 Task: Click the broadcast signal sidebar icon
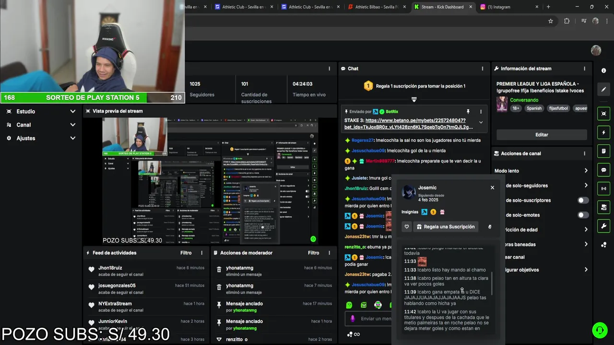(x=603, y=188)
